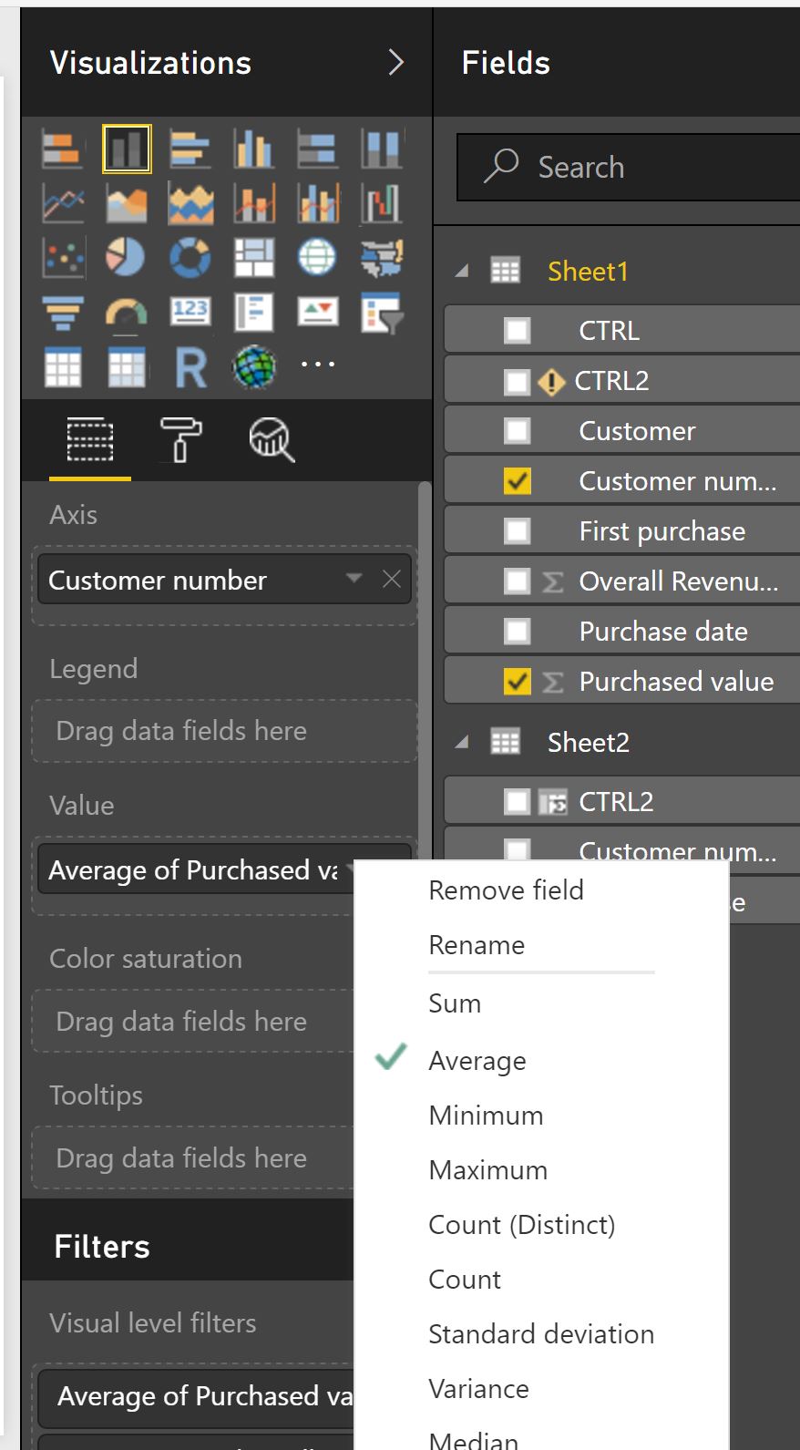
Task: Click the Search fields box
Action: pyautogui.click(x=629, y=167)
